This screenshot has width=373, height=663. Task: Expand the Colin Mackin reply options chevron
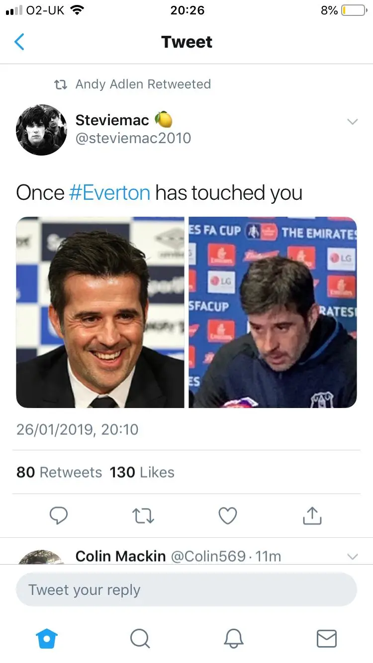pos(352,557)
